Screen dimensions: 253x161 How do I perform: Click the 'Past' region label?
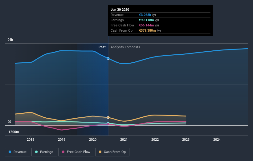click(102, 47)
